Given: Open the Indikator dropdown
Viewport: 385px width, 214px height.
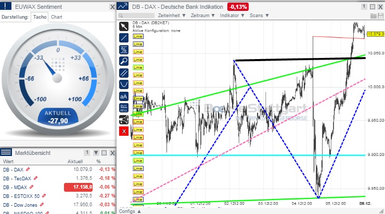Looking at the screenshot, I should (232, 16).
